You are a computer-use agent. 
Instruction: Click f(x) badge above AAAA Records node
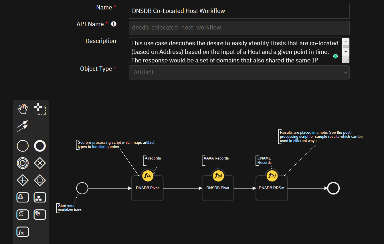pos(218,176)
